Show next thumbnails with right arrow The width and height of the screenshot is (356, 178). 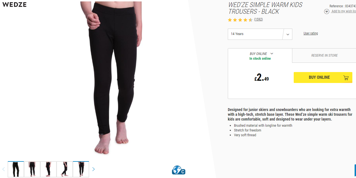(x=93, y=169)
